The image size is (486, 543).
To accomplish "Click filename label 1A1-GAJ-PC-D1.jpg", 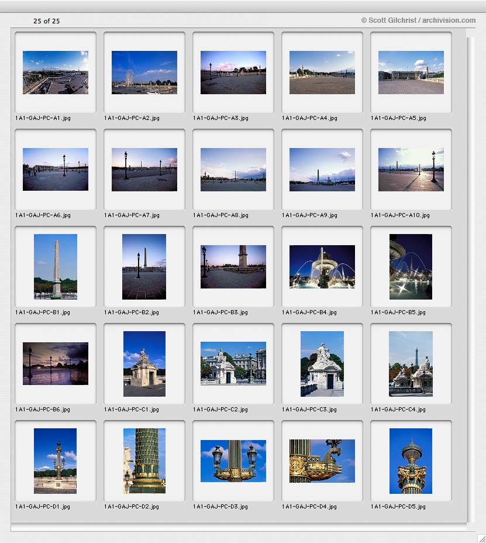I will pyautogui.click(x=43, y=507).
